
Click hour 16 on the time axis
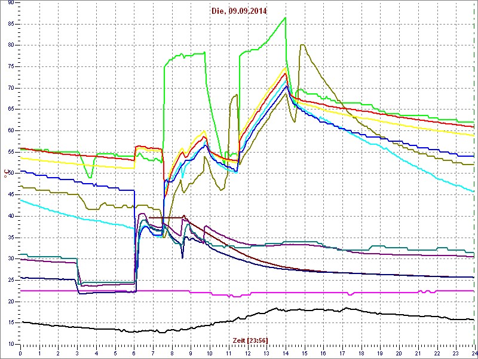click(x=323, y=353)
